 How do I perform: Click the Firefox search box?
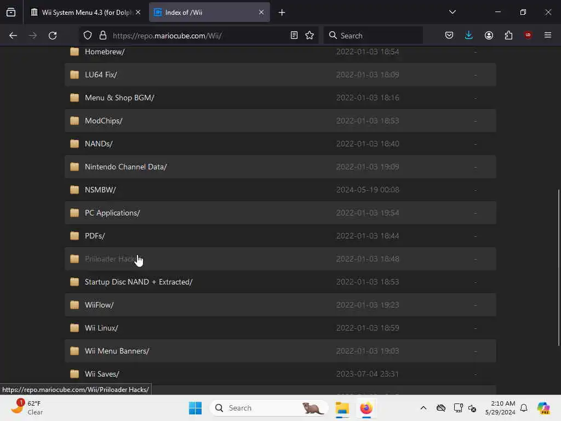[x=374, y=36]
